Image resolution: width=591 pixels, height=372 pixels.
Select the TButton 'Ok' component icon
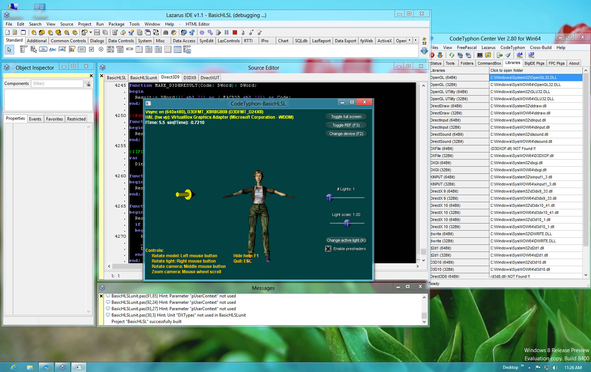tap(43, 49)
